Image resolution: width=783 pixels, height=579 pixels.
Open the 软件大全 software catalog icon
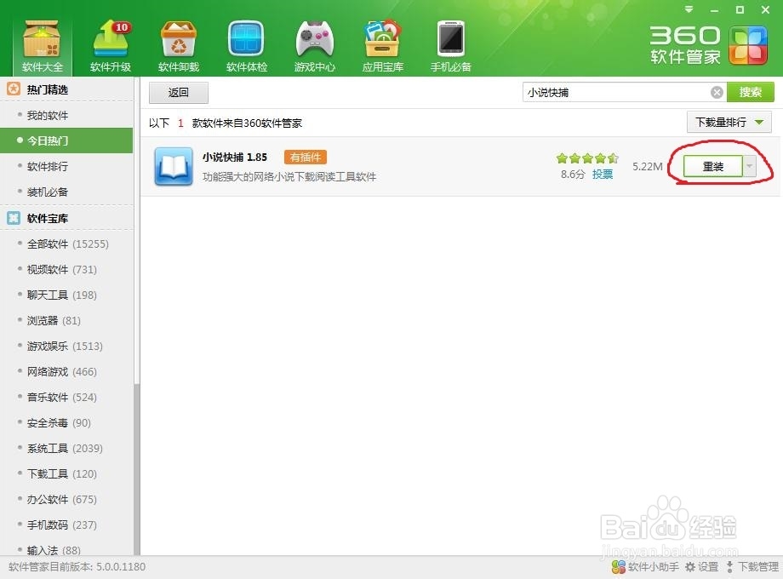(42, 46)
